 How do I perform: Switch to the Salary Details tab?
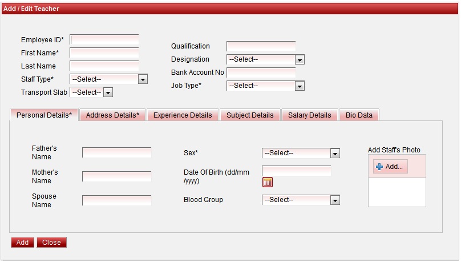[x=309, y=115]
